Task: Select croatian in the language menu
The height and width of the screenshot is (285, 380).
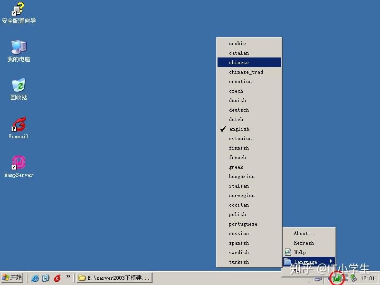Action: pyautogui.click(x=249, y=81)
